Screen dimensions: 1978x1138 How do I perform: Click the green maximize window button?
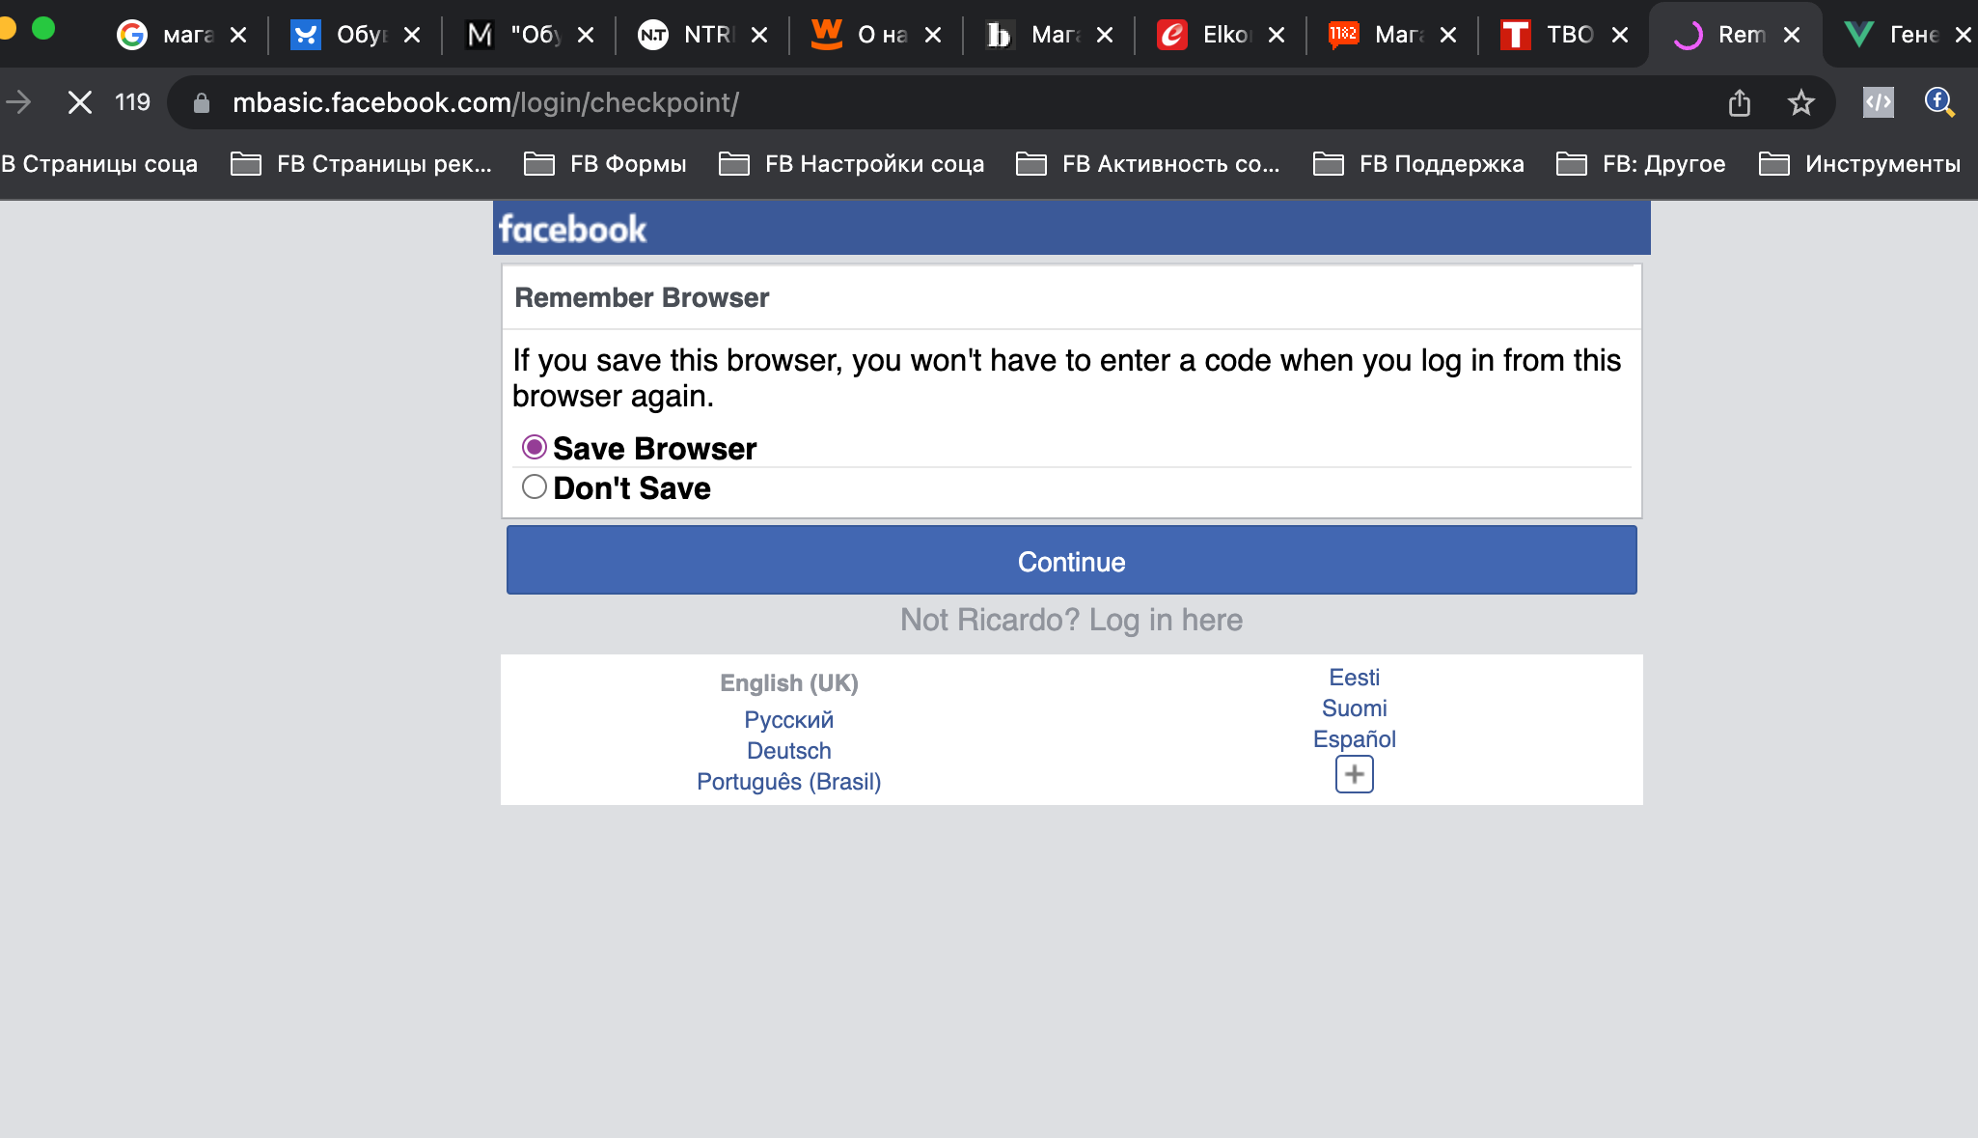[x=42, y=27]
